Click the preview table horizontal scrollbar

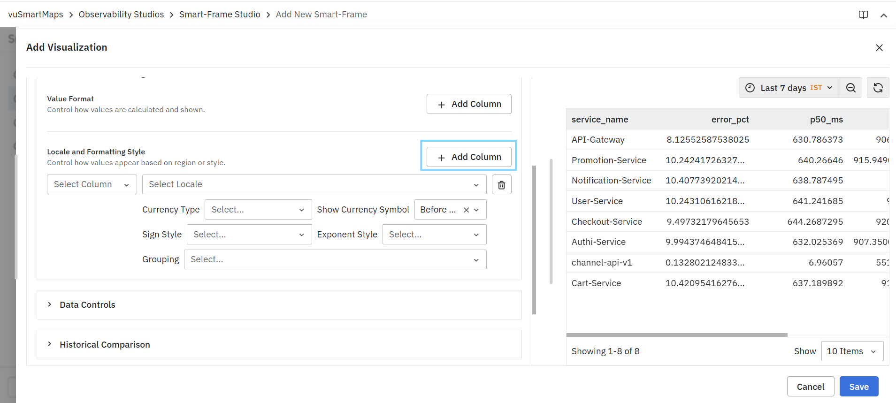pyautogui.click(x=677, y=335)
